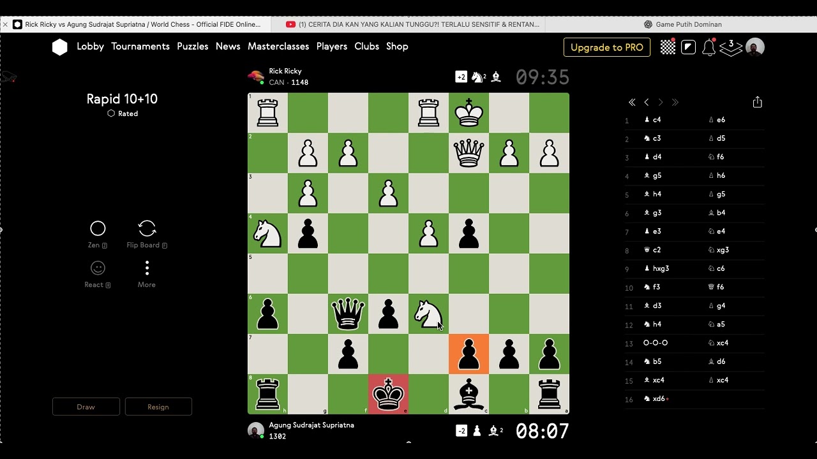Select the white knight on d6

[428, 314]
